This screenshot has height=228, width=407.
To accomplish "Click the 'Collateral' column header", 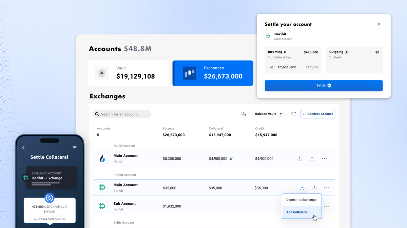I will 216,129.
